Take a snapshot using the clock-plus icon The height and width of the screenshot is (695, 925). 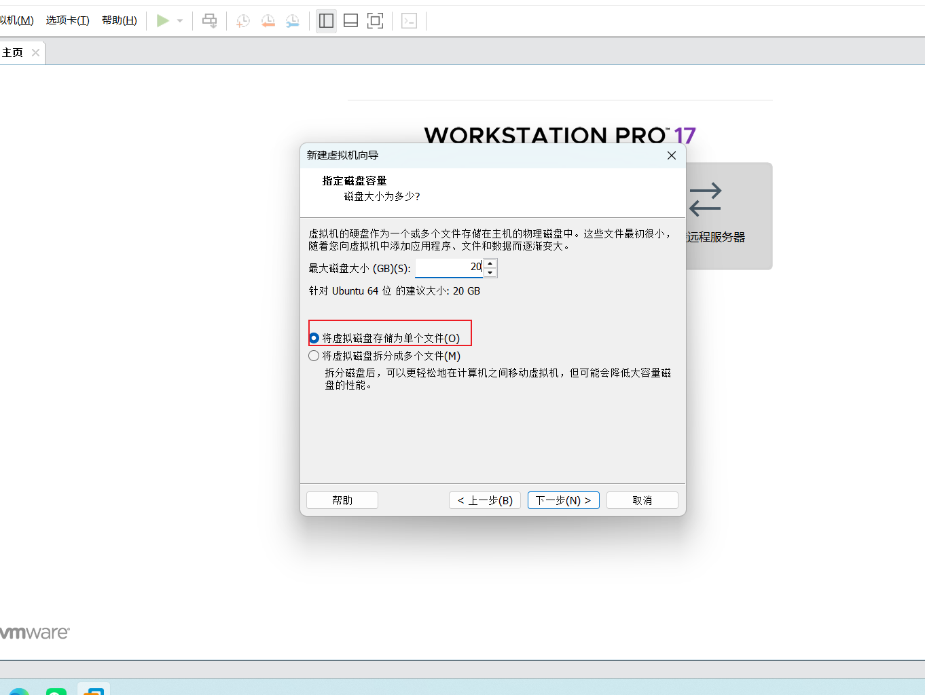point(242,21)
